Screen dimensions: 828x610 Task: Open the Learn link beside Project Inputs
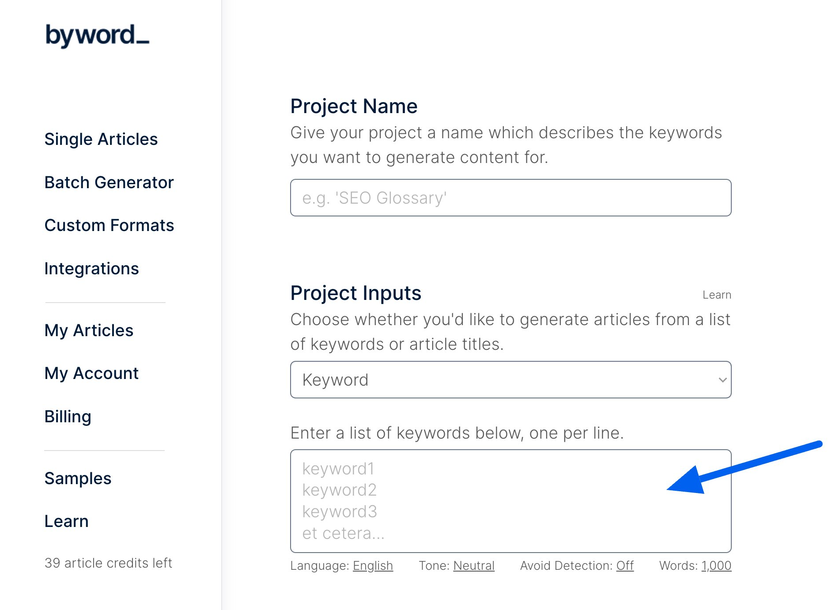point(717,295)
